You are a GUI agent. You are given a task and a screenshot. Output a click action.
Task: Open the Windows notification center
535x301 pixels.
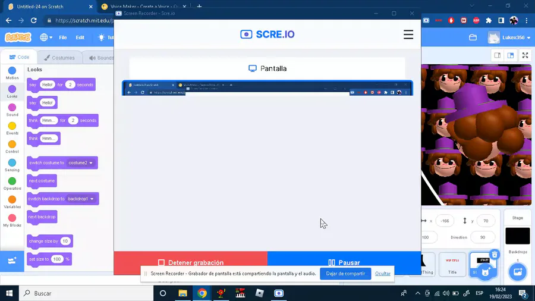(523, 293)
